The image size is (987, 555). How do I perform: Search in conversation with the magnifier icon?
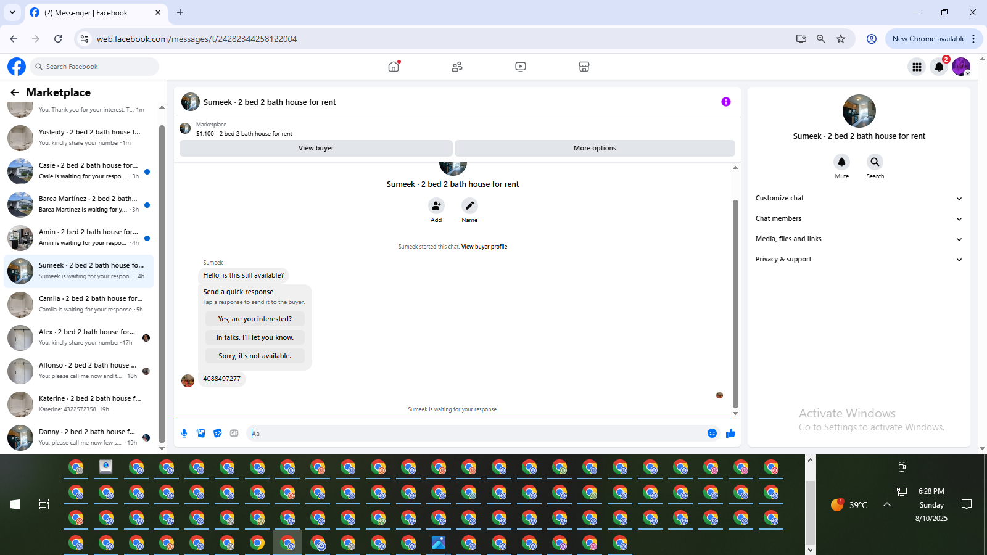tap(875, 162)
